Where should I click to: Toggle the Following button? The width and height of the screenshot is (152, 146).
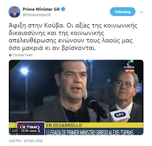(123, 12)
